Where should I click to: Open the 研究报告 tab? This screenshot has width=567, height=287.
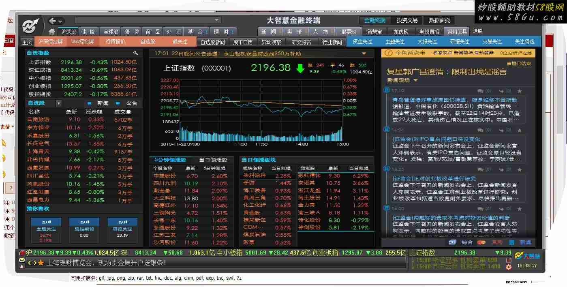[x=302, y=42]
